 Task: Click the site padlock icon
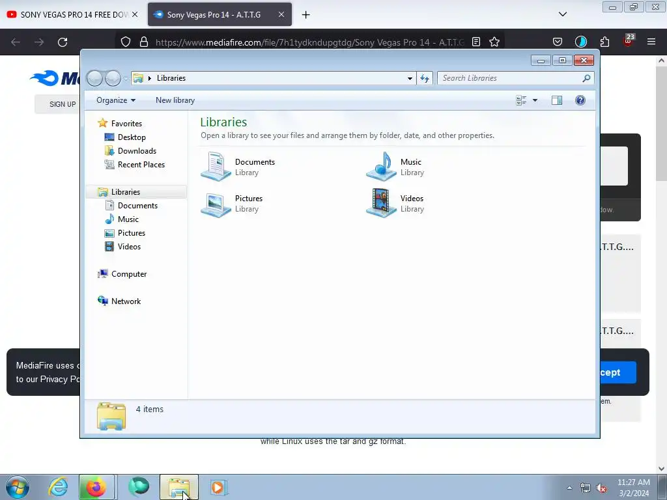pyautogui.click(x=144, y=42)
